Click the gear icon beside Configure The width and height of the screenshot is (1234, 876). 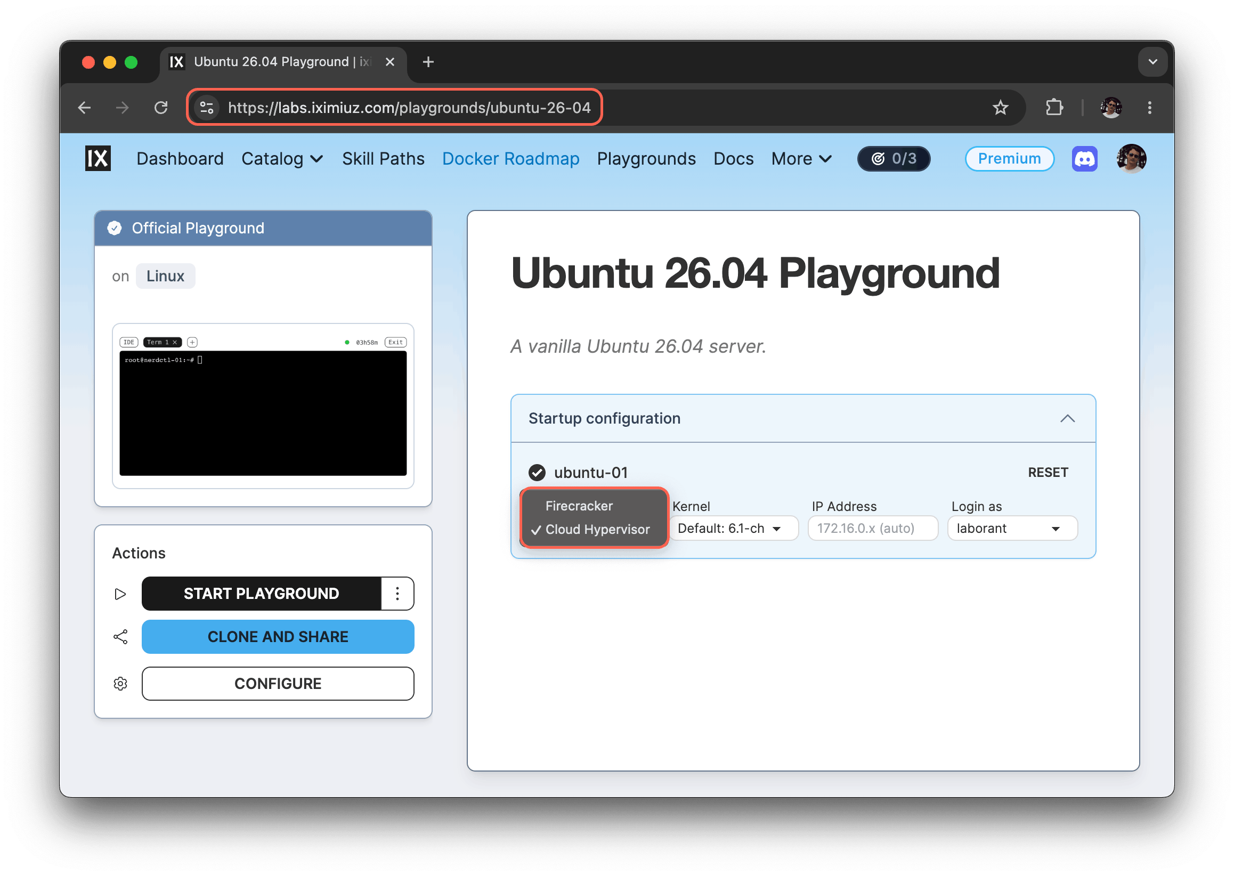[x=120, y=684]
